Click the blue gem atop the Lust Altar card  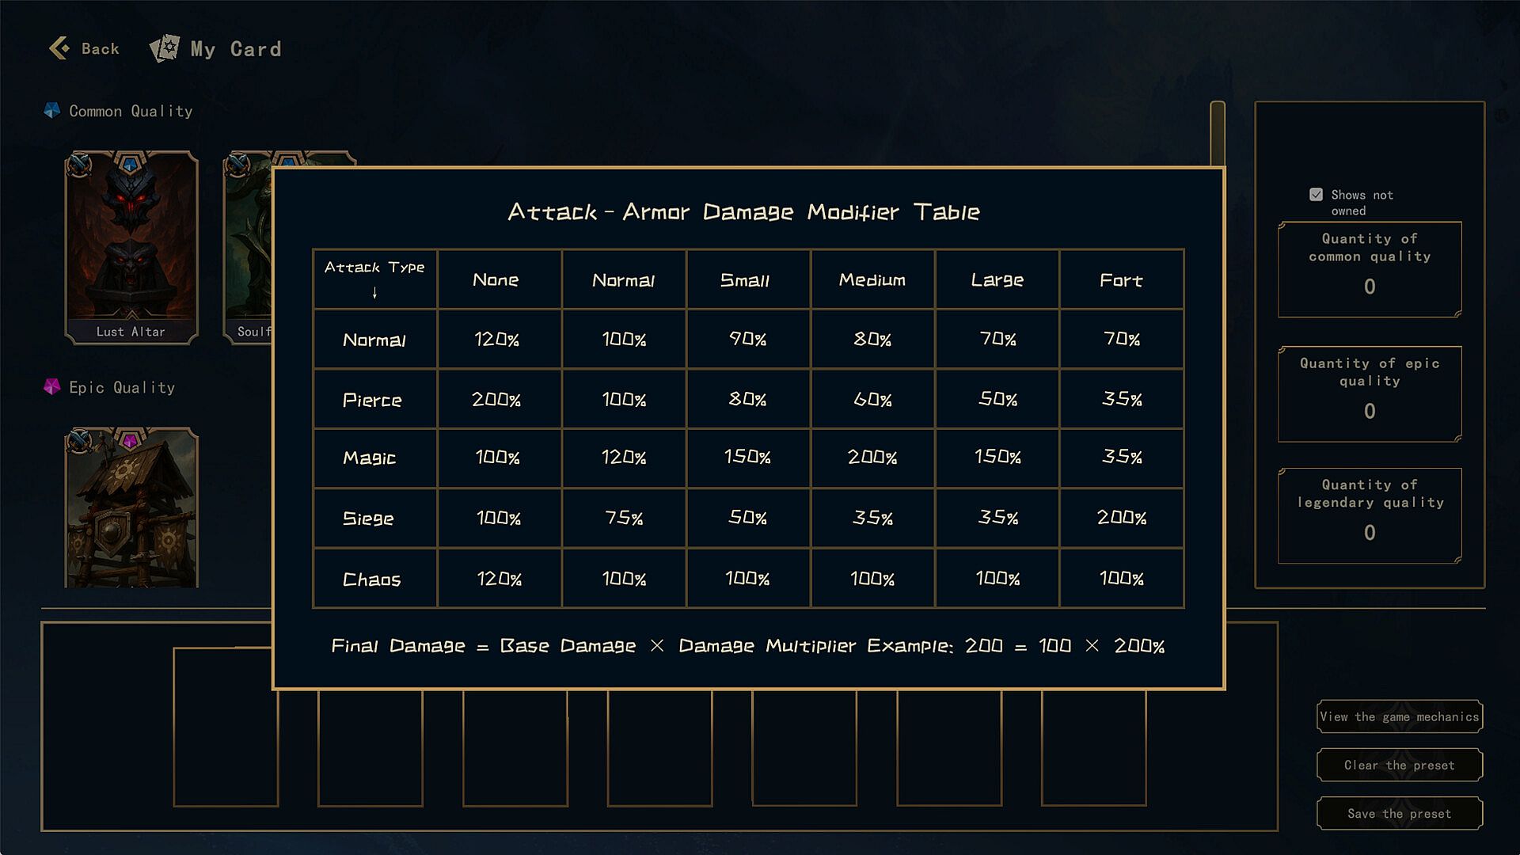131,165
